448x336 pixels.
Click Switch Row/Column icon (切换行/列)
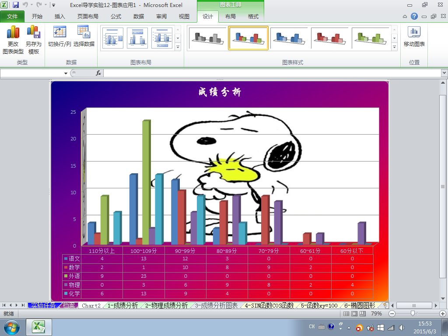59,36
